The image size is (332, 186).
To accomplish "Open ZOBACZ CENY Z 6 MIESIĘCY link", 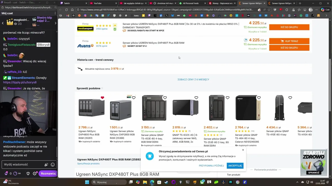I will [x=193, y=80].
